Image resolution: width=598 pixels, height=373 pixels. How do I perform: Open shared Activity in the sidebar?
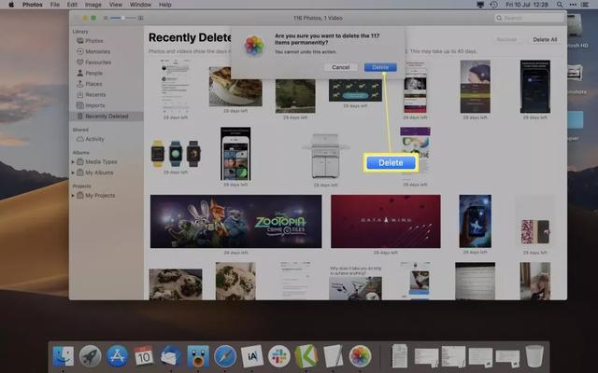coord(94,139)
